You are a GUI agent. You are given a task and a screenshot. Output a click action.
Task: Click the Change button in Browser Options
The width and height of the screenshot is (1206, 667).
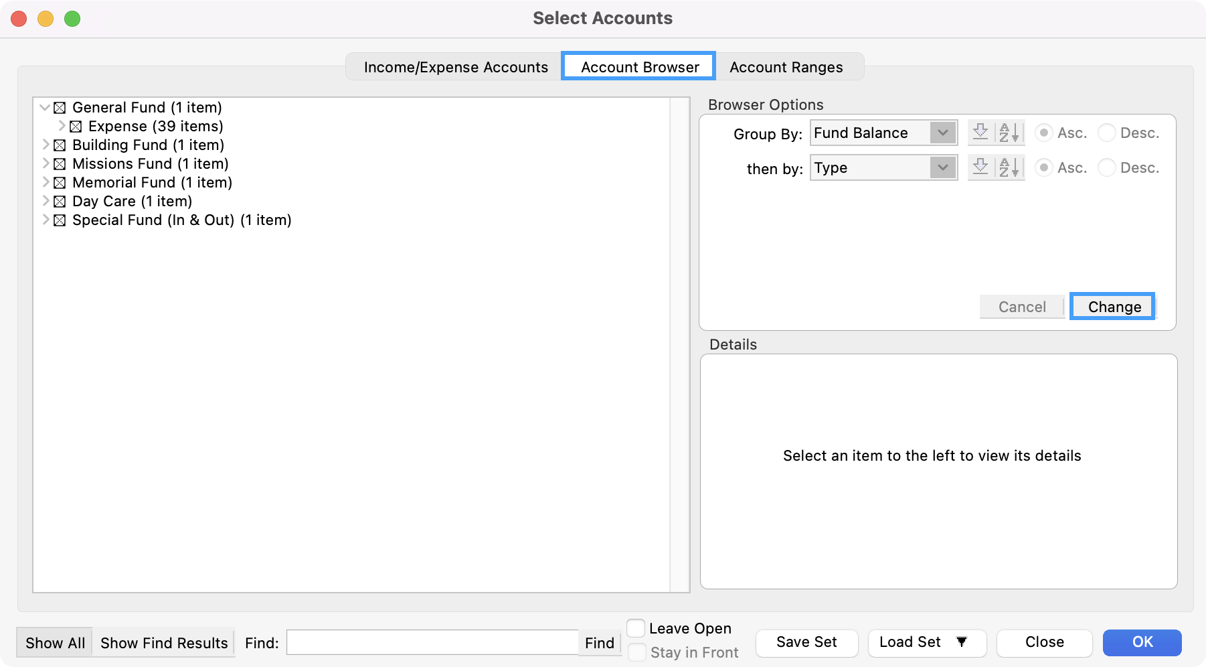(1114, 307)
